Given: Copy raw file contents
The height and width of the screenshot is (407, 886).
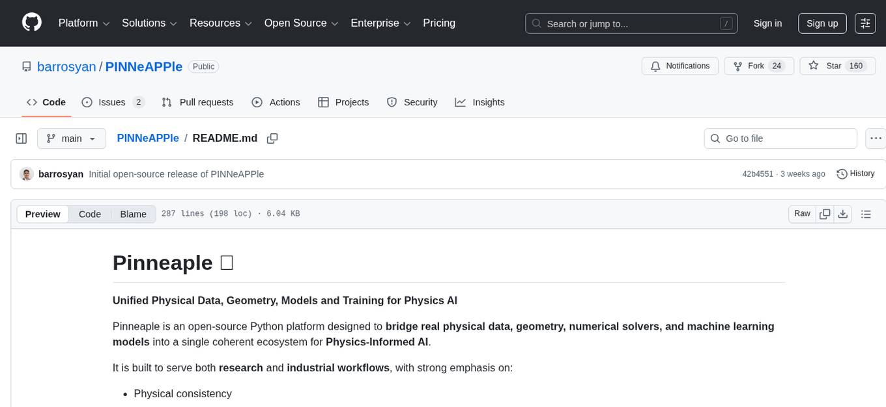Looking at the screenshot, I should (825, 214).
